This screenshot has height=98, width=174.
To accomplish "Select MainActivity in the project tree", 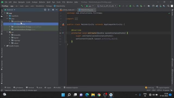I will tap(31, 24).
